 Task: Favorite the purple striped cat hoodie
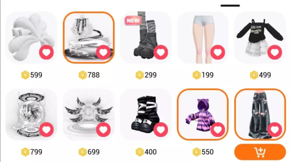point(218,130)
